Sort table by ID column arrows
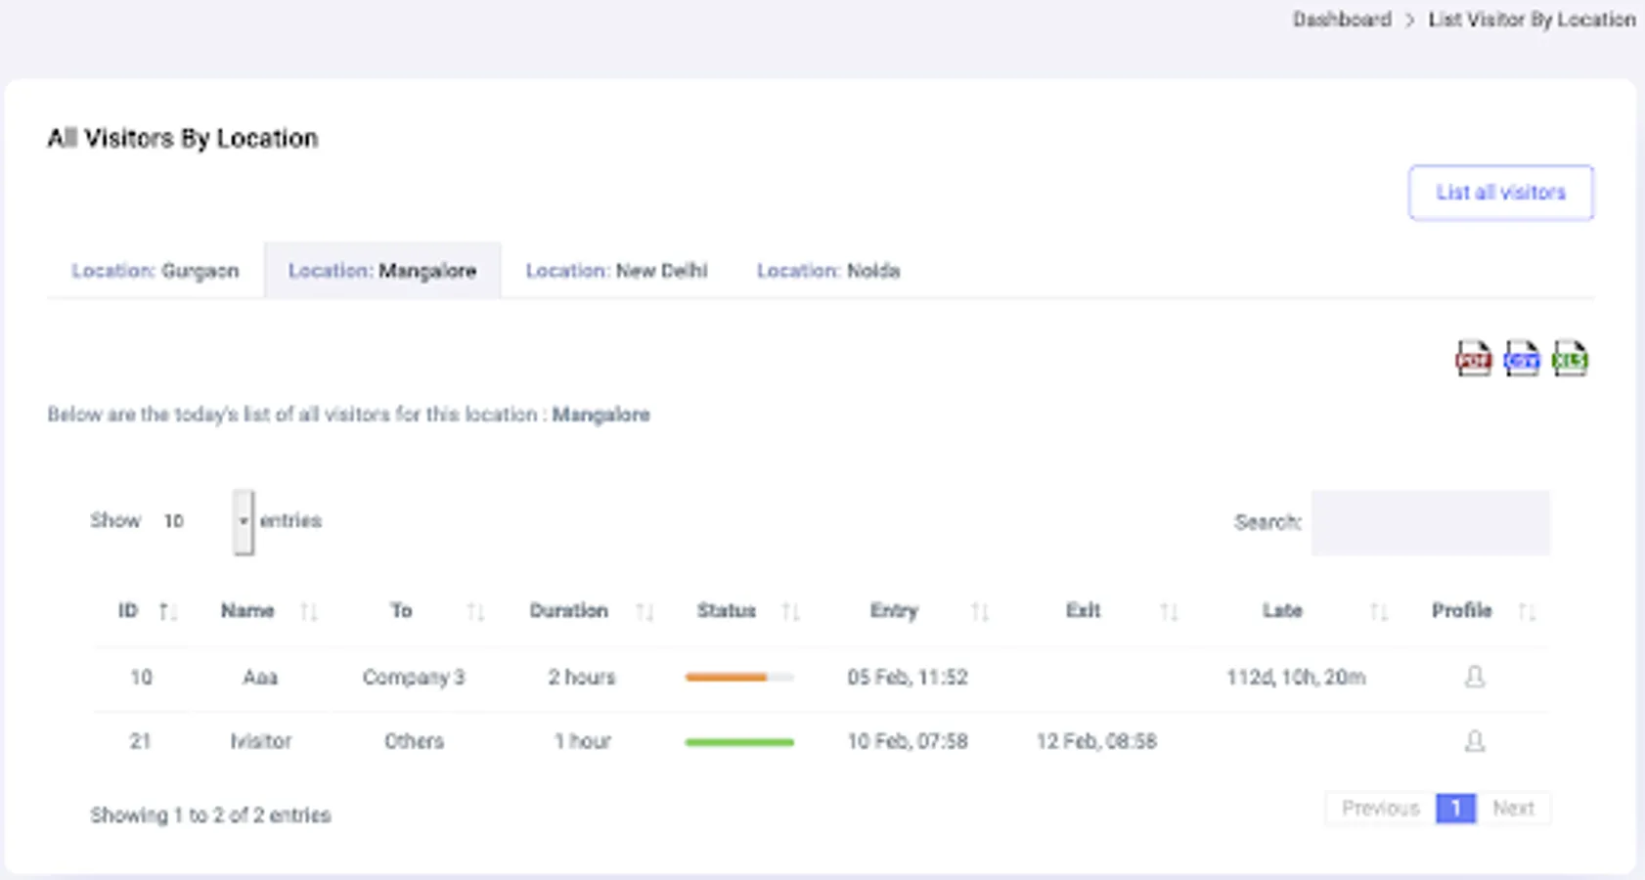This screenshot has width=1645, height=880. point(167,612)
